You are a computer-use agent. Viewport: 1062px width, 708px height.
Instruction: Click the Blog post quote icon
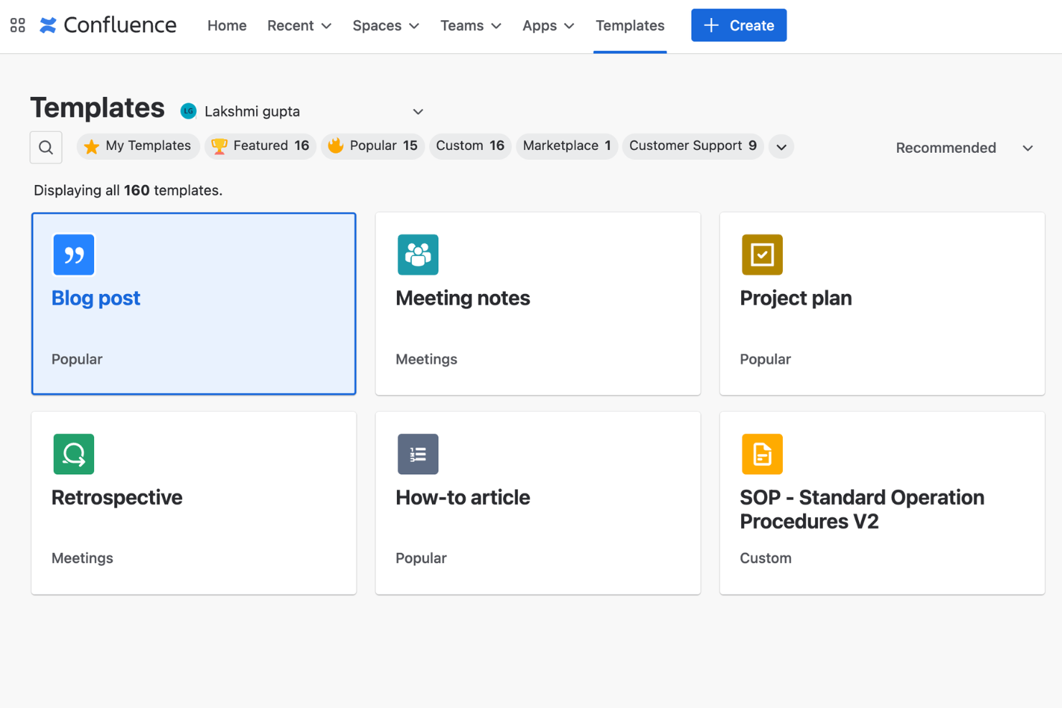pyautogui.click(x=73, y=255)
